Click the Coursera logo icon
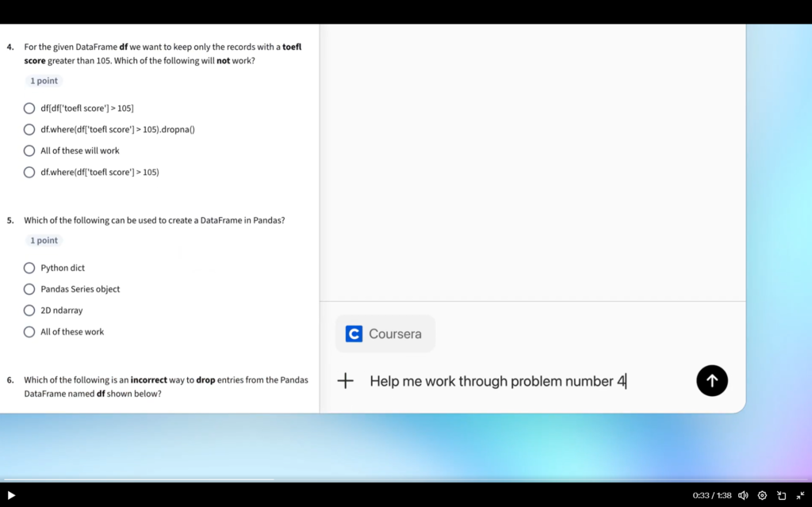The image size is (812, 507). (354, 334)
